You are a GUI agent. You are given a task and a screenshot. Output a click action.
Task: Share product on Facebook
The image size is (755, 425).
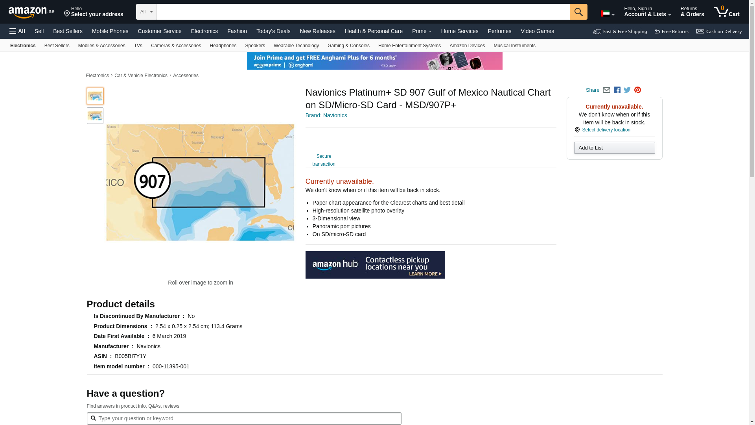click(x=617, y=90)
